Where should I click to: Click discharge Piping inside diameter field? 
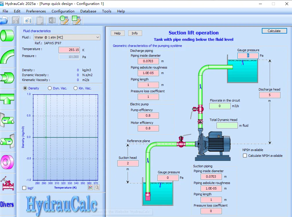point(148,61)
